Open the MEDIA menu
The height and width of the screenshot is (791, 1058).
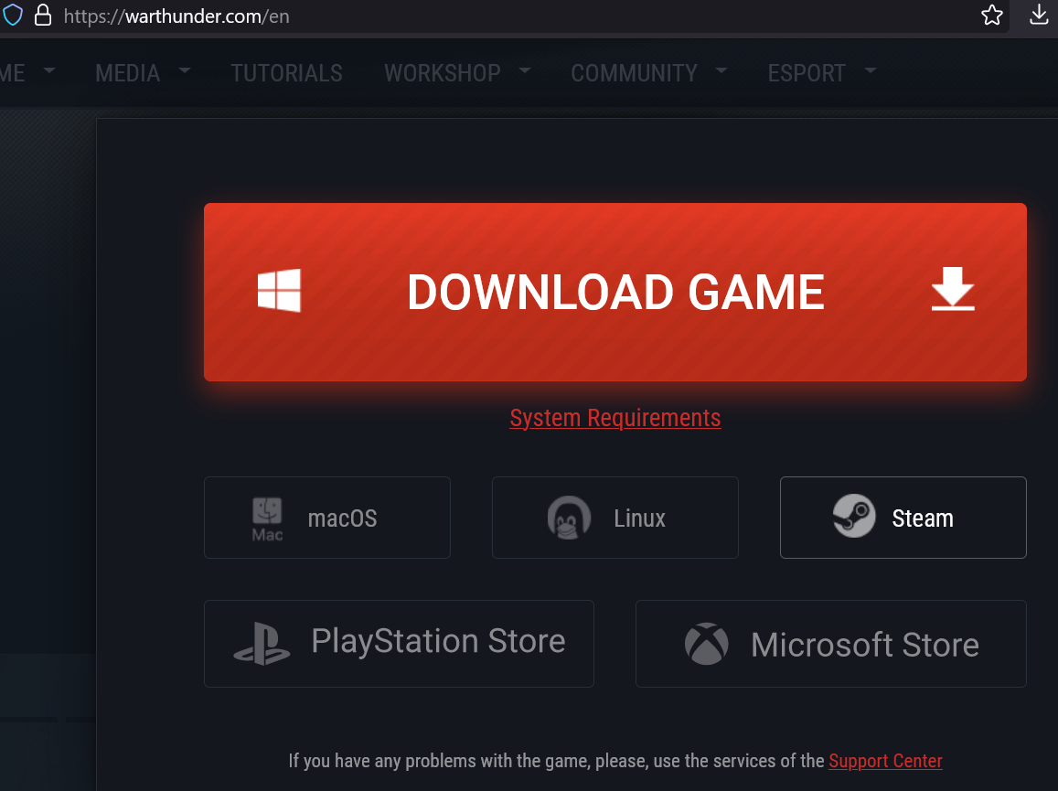click(x=127, y=73)
